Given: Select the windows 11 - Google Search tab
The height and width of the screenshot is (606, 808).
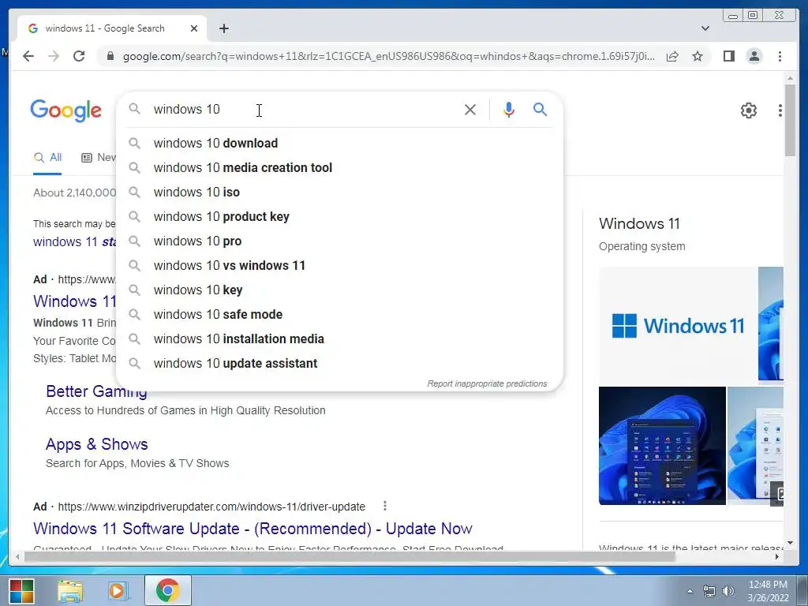Looking at the screenshot, I should [x=112, y=28].
